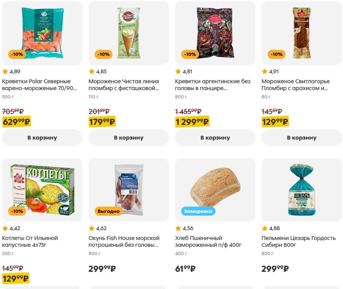Open the Котлеты От Ильиной капустные title
The height and width of the screenshot is (289, 343).
(30, 241)
